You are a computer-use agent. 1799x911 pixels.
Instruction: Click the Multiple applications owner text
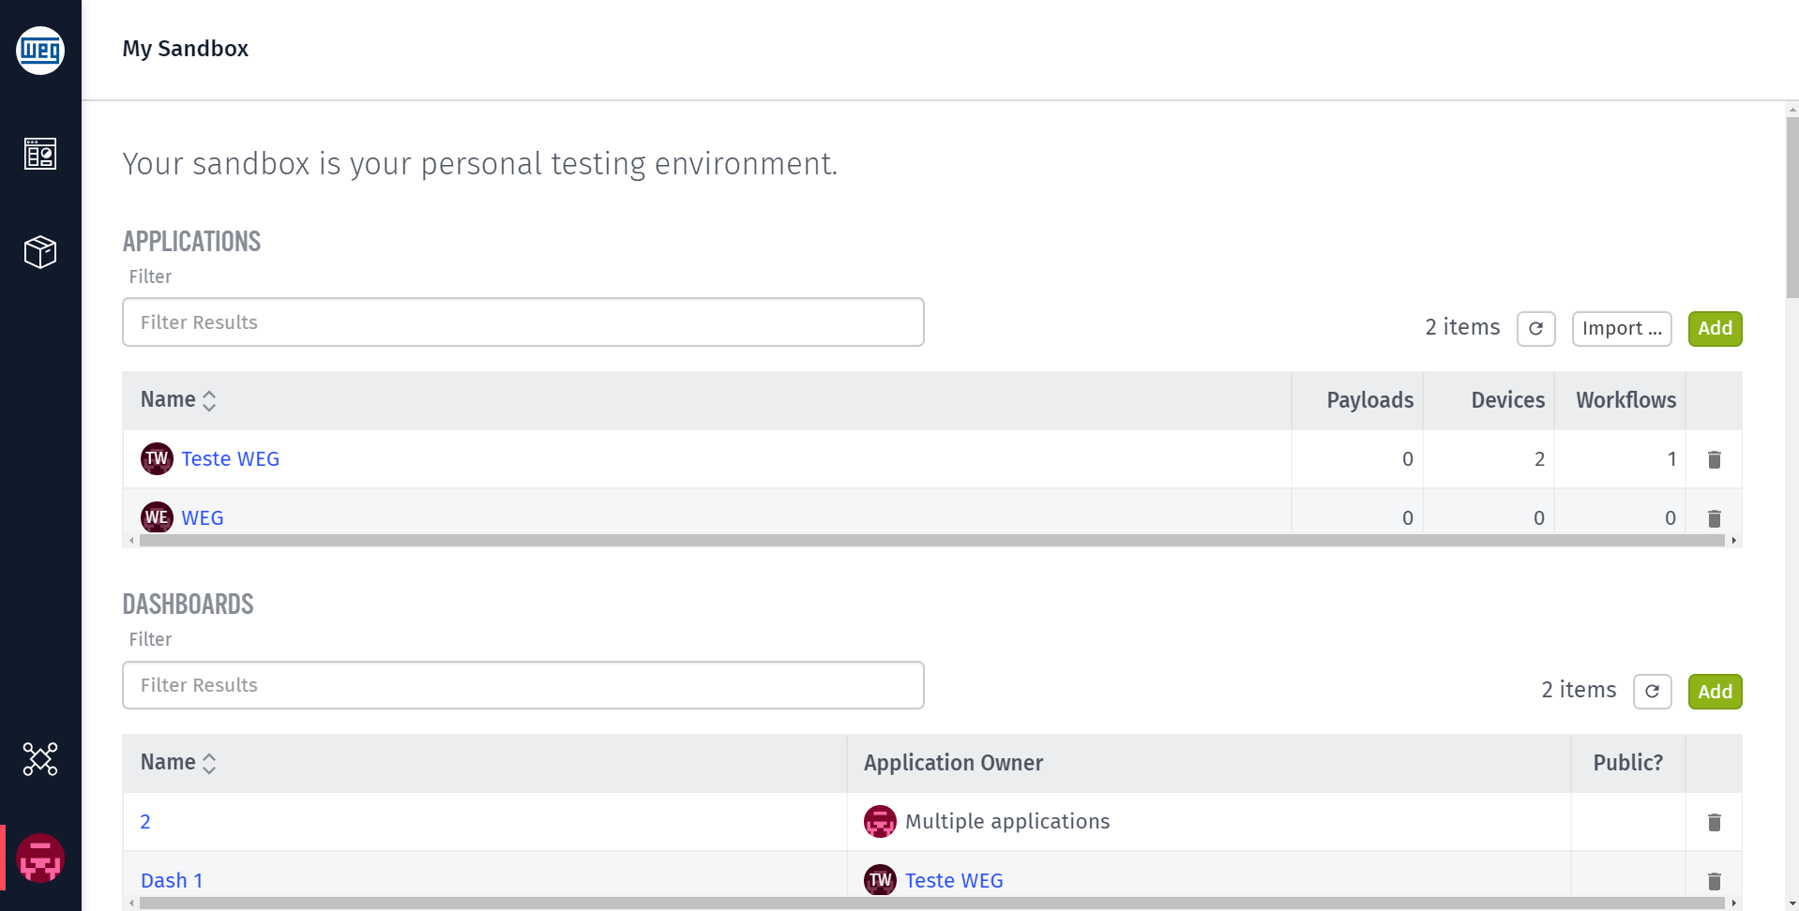[x=1007, y=822]
